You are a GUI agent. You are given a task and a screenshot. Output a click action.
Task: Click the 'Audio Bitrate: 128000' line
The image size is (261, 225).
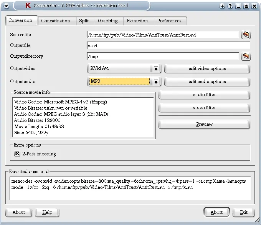click(37, 120)
